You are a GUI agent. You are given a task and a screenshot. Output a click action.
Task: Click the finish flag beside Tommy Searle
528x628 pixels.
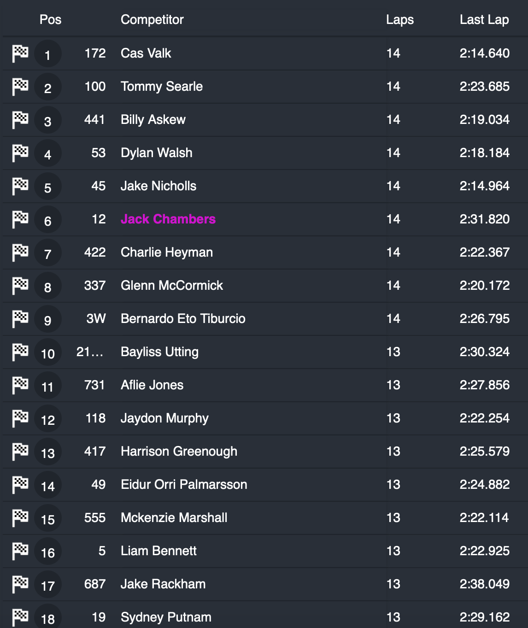pos(20,87)
